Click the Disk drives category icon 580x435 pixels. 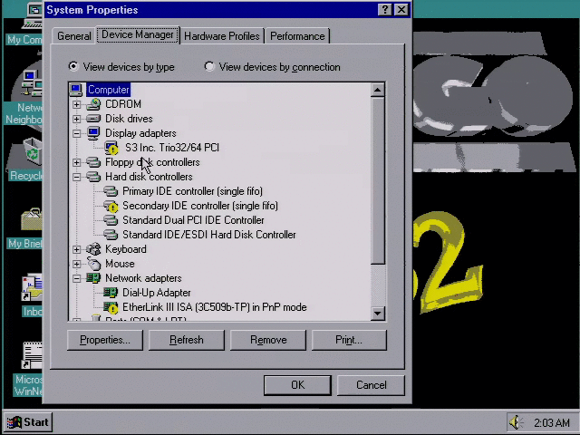pos(93,119)
